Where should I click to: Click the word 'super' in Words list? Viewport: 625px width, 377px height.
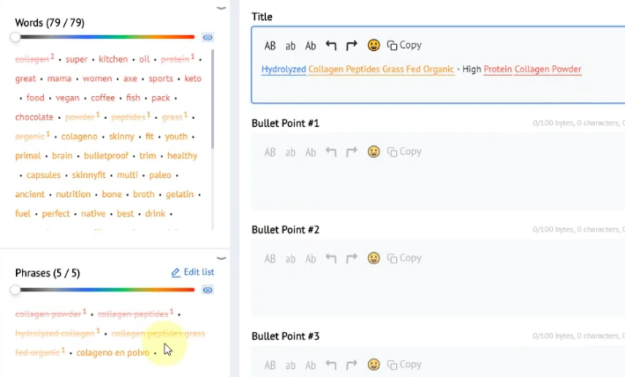tap(77, 59)
